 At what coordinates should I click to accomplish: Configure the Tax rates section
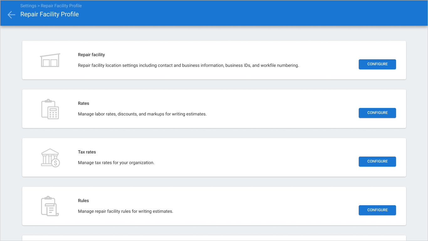pos(377,161)
